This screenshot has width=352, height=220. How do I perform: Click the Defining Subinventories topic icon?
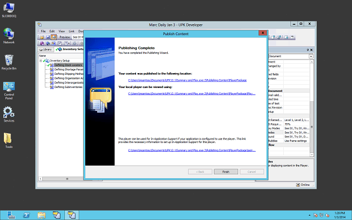click(x=52, y=87)
